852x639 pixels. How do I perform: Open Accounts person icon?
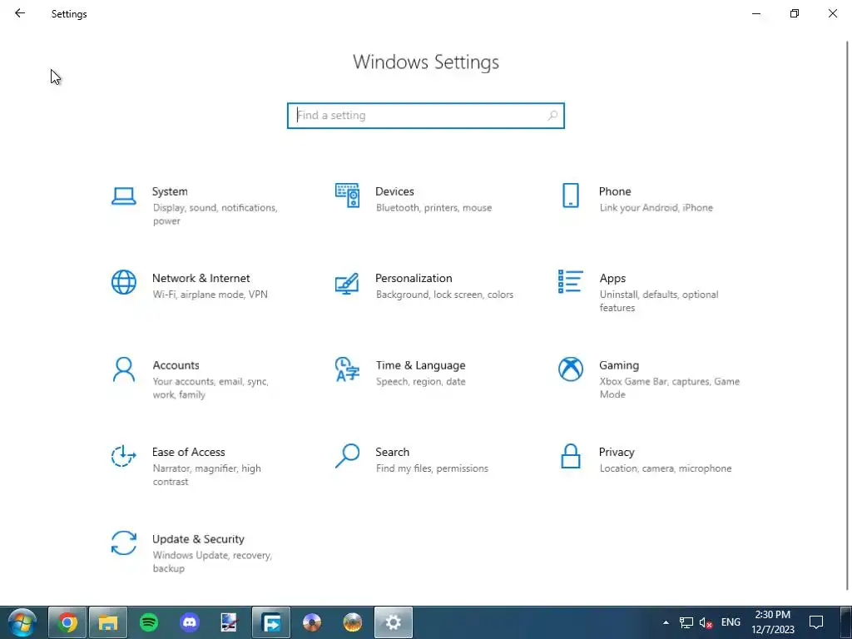124,369
